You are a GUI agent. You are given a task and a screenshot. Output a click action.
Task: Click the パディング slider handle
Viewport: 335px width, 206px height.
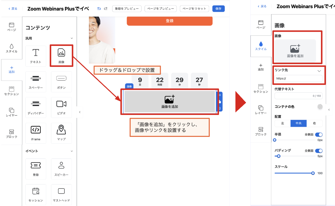[279, 156]
